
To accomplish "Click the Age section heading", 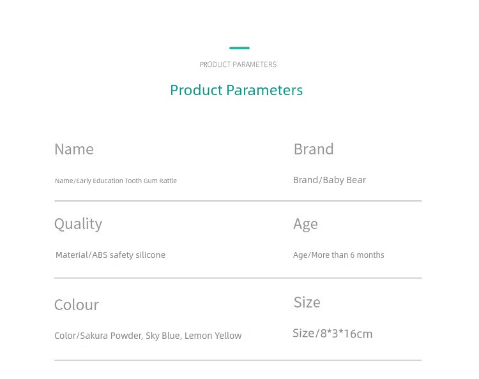I will (305, 225).
